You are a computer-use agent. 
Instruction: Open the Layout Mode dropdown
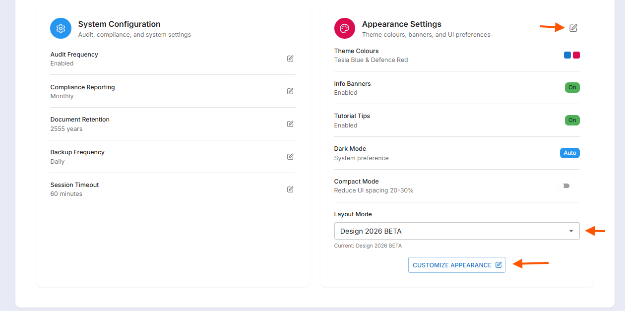(x=456, y=231)
